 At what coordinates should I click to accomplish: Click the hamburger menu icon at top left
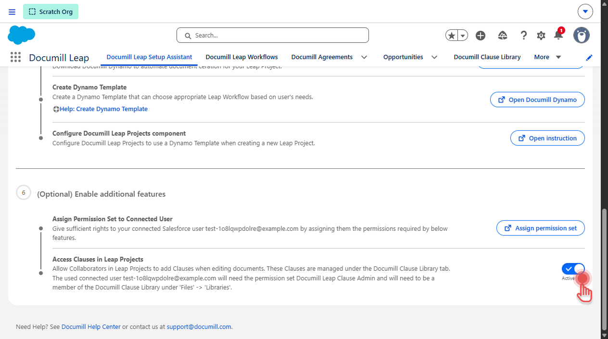click(12, 12)
